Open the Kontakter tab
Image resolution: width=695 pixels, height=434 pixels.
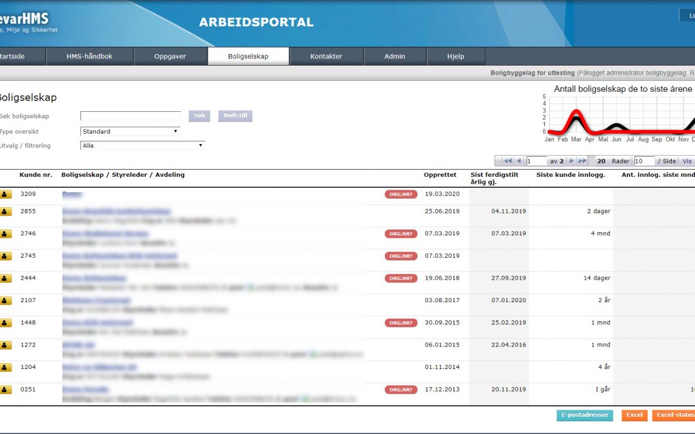point(326,57)
